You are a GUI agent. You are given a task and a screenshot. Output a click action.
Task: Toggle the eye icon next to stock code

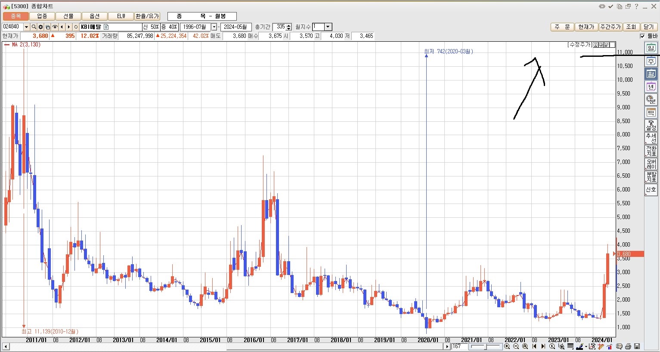tap(55, 27)
